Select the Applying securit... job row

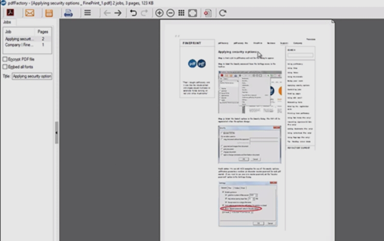click(x=27, y=39)
